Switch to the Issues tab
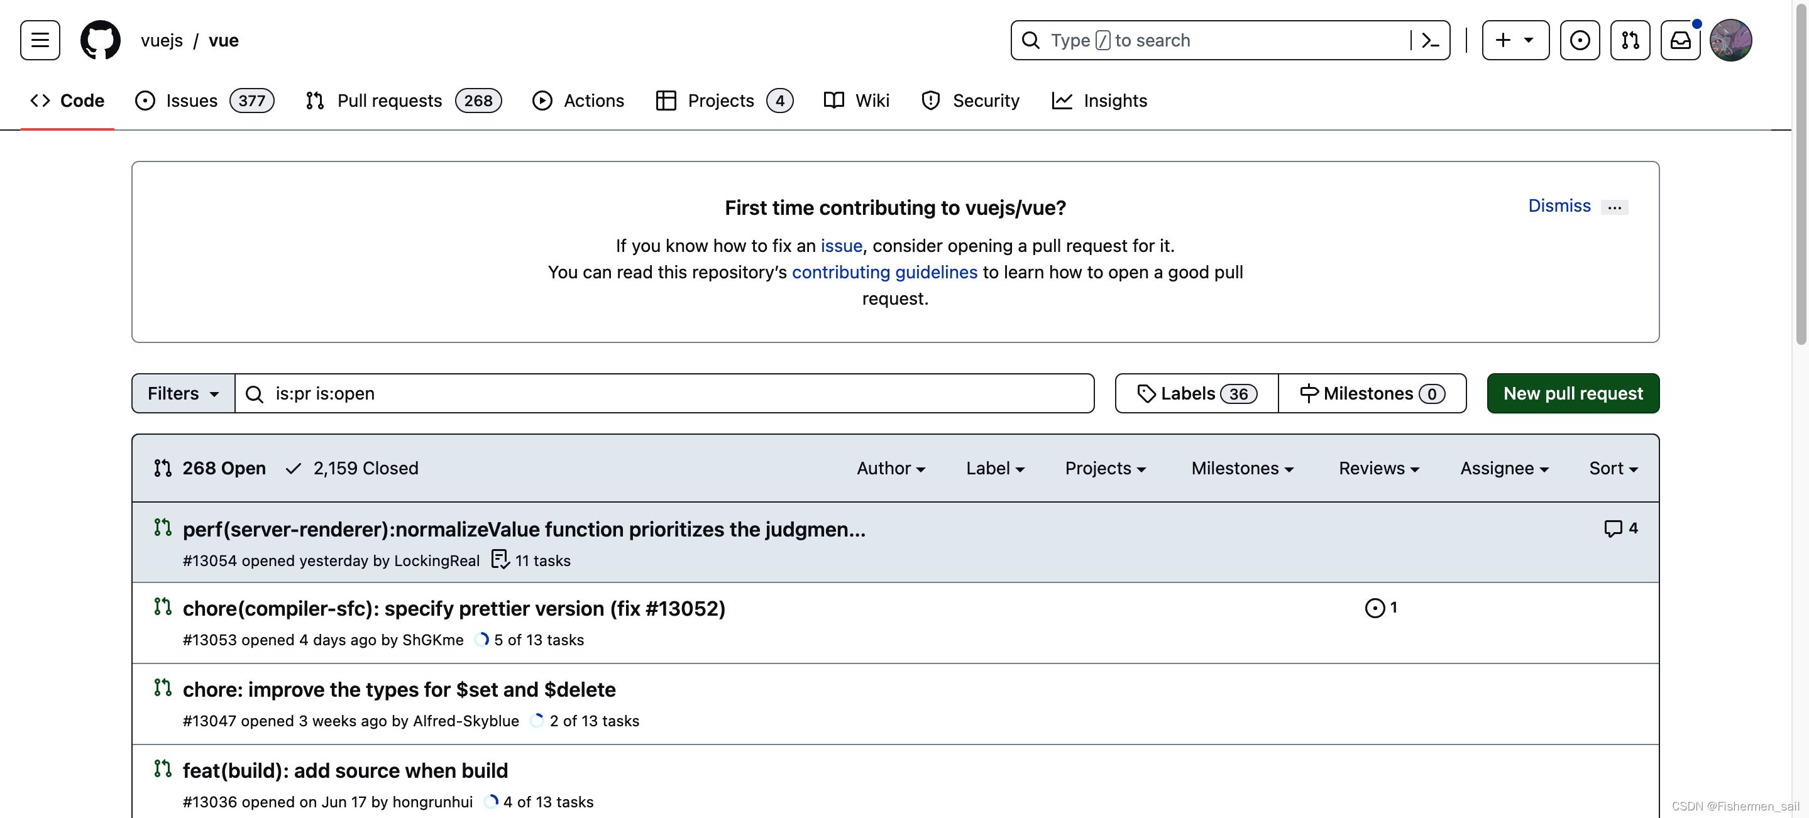1809x818 pixels. coord(204,101)
